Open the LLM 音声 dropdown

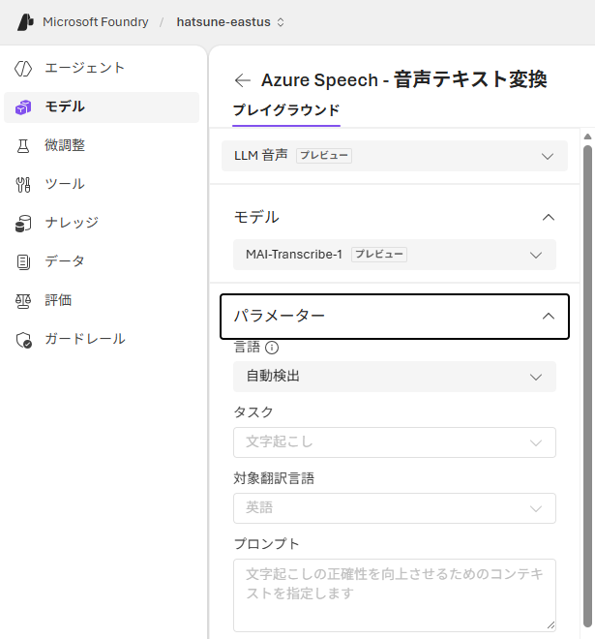(395, 156)
